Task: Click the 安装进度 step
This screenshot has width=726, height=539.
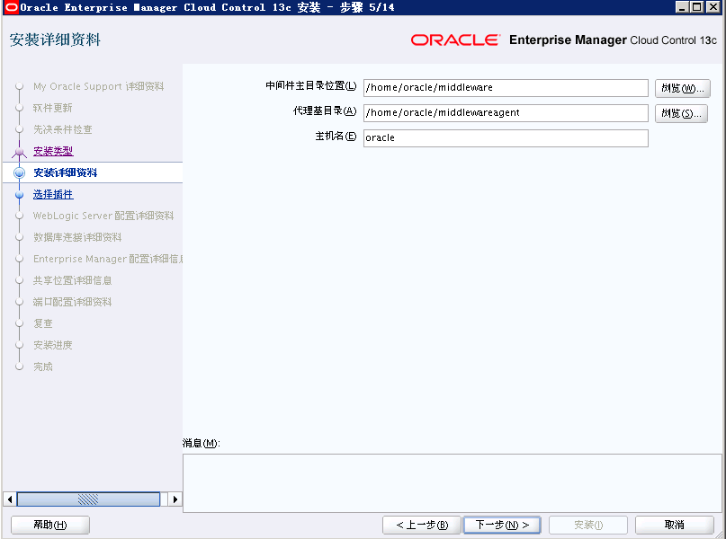Action: [52, 345]
